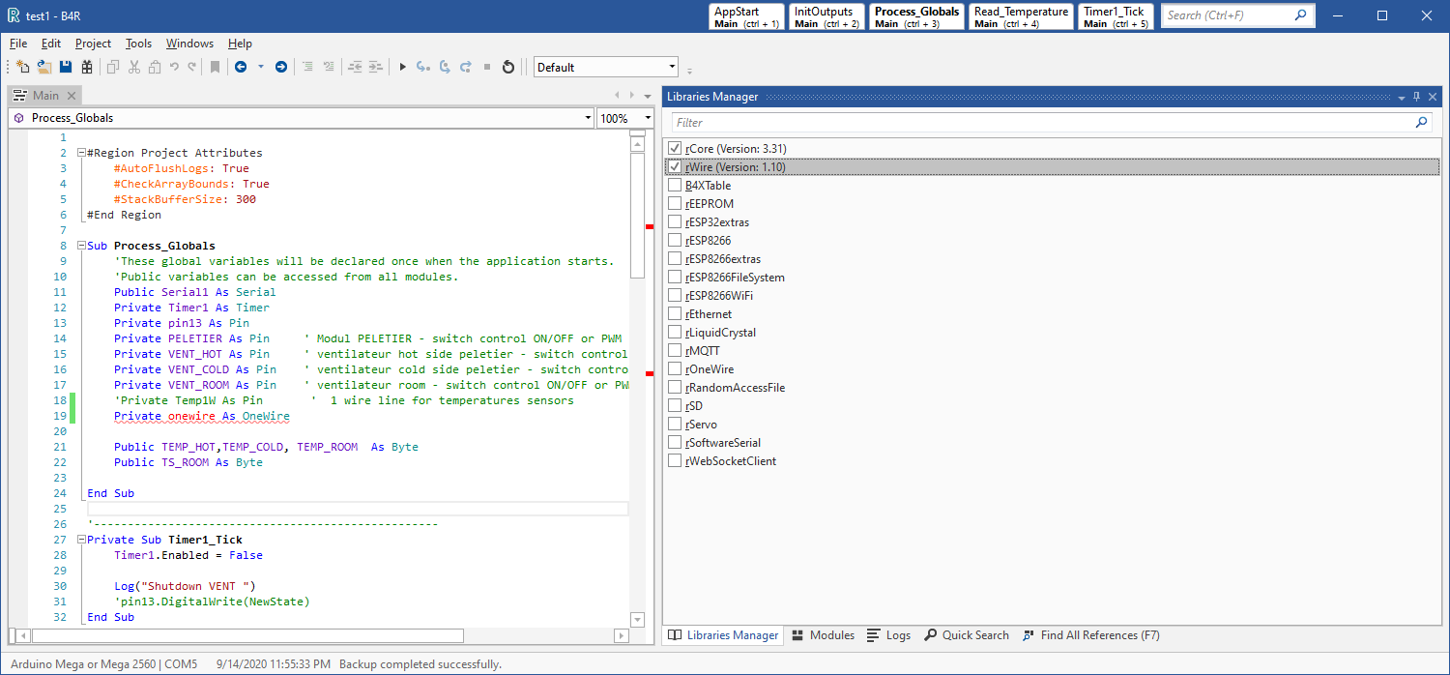Screen dimensions: 1450x675
Task: Jump to Read_Temperature sub button
Action: click(1021, 16)
